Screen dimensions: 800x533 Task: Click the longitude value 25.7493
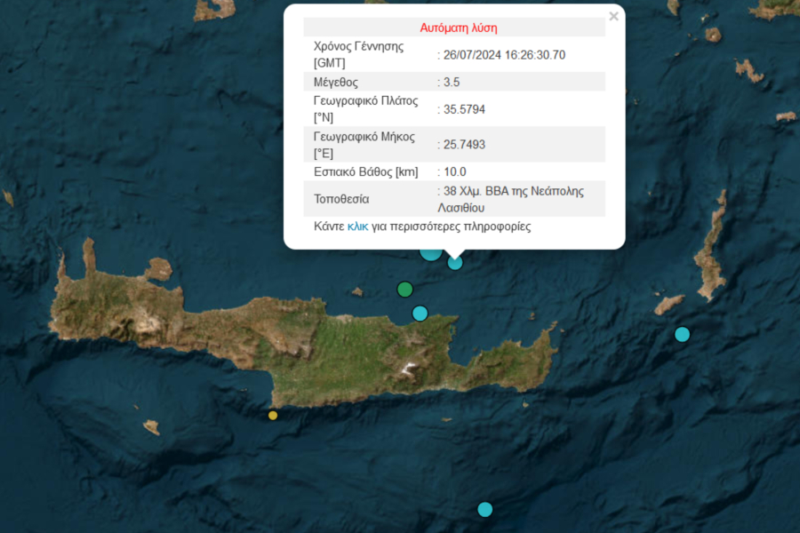(464, 144)
